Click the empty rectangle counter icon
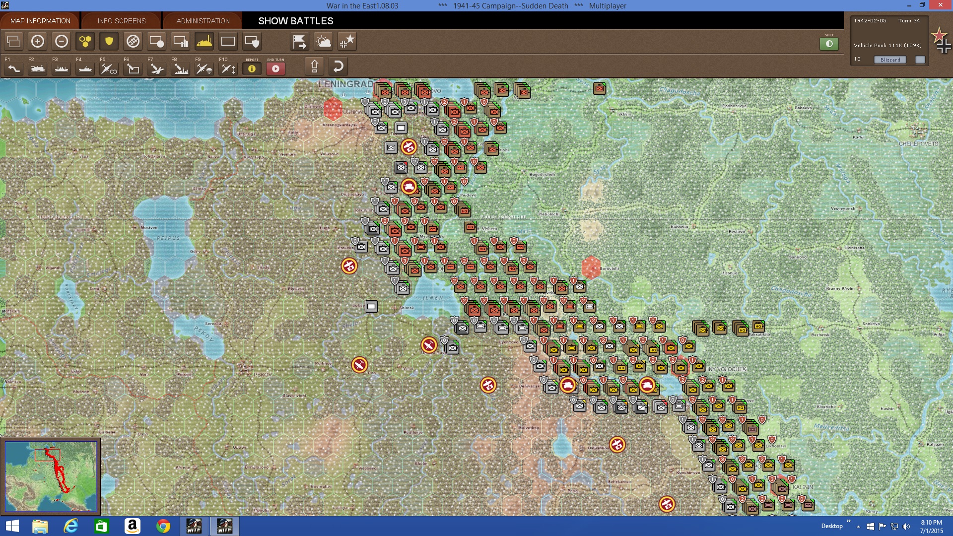 228,41
